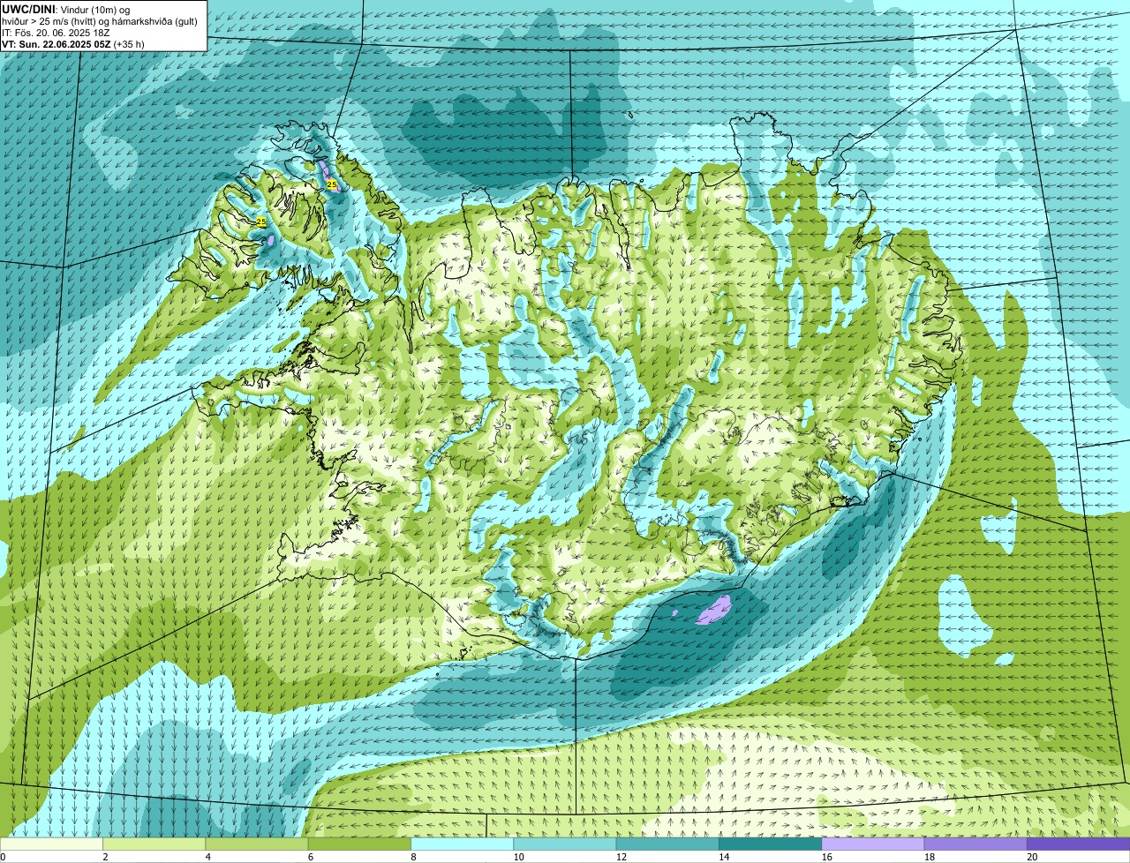Click the 6–8 m/s green legend swatch
This screenshot has width=1130, height=863.
[360, 844]
